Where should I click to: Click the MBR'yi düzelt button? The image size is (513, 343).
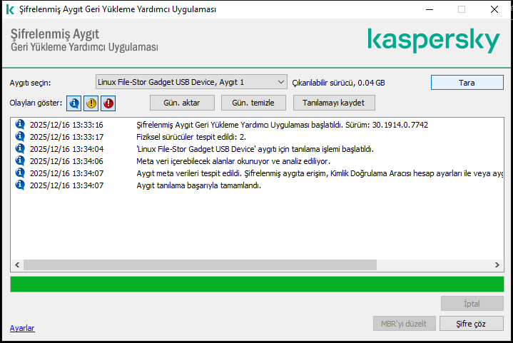[404, 323]
